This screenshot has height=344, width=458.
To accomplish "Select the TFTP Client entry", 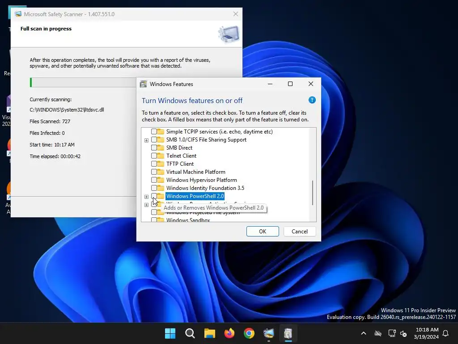I will (180, 164).
